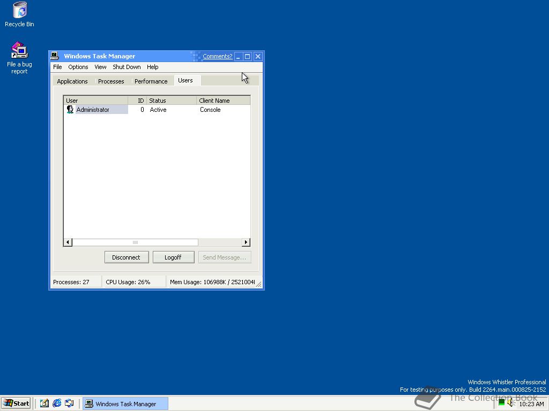
Task: Select the File a bug report shortcut
Action: tap(19, 58)
